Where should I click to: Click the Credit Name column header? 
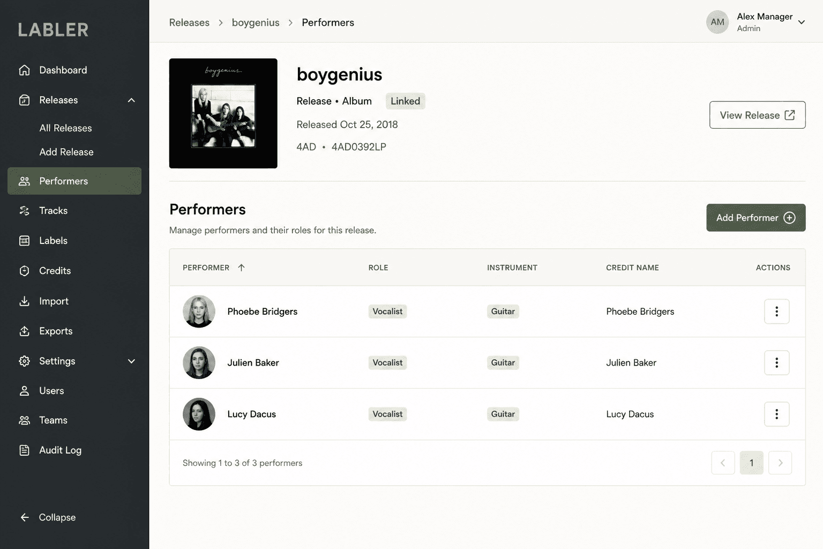pos(632,268)
